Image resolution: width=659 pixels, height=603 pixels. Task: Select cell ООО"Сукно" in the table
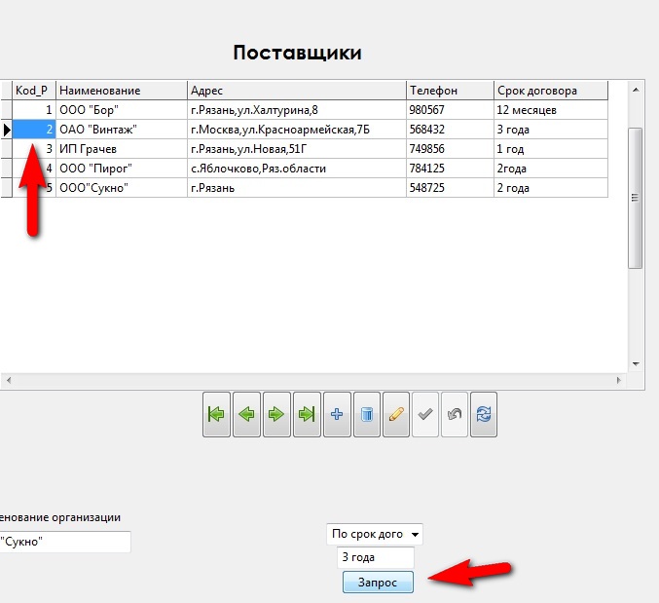click(122, 188)
